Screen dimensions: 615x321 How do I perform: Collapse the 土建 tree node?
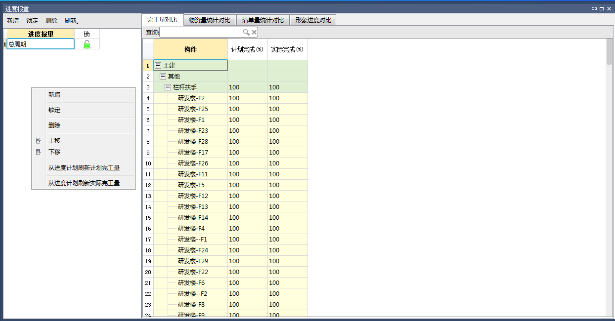(158, 65)
